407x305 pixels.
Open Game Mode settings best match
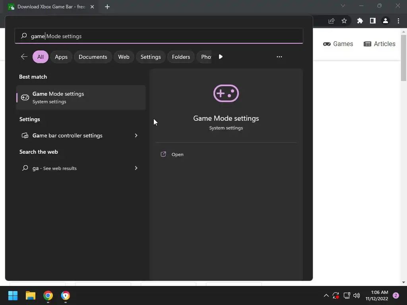click(81, 97)
